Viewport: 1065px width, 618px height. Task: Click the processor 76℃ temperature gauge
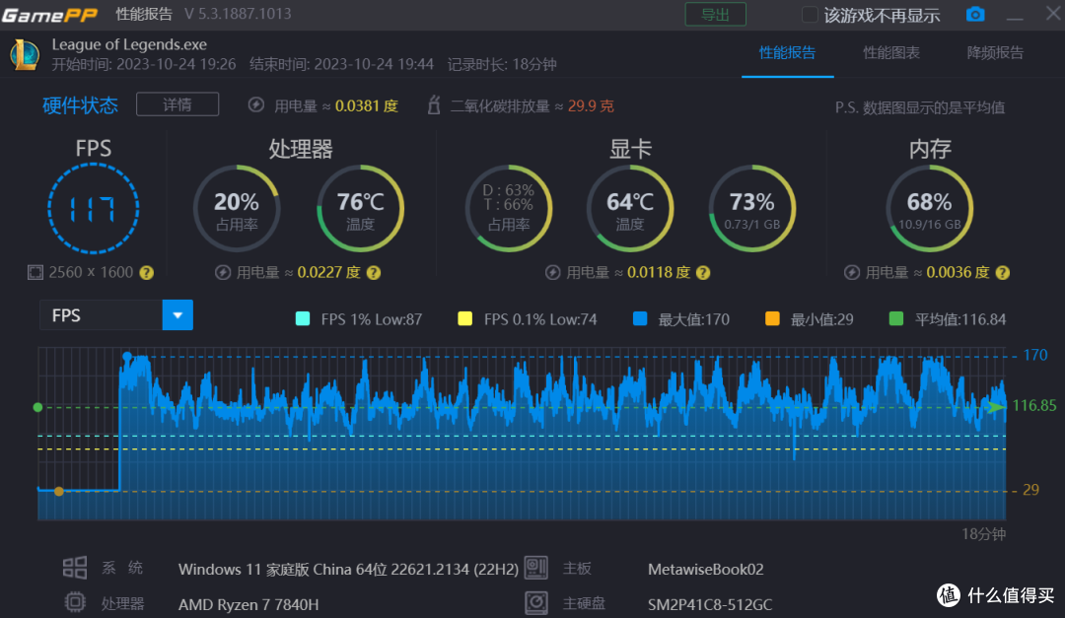(x=361, y=209)
